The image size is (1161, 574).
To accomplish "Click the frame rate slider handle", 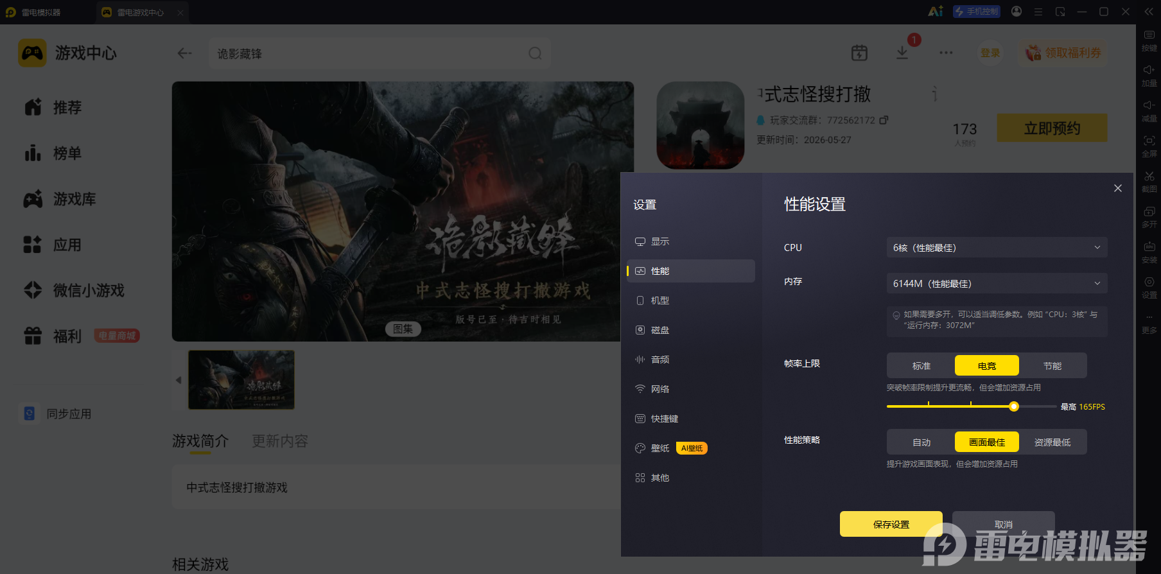I will pyautogui.click(x=1014, y=406).
